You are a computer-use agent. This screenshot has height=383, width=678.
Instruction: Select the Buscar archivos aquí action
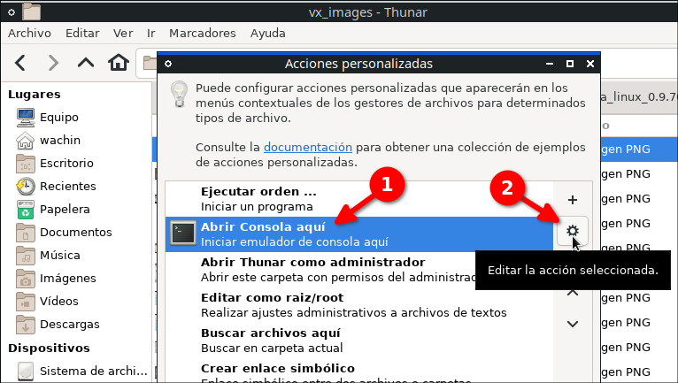pos(358,341)
